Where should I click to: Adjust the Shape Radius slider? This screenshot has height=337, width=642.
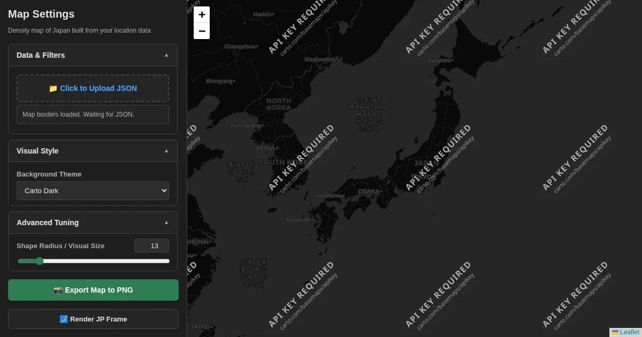click(x=94, y=261)
